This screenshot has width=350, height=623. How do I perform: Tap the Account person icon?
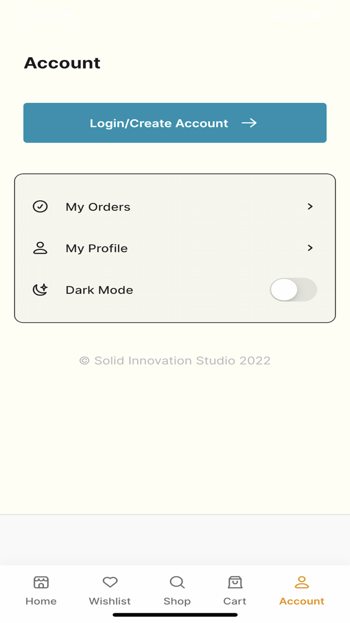point(301,582)
